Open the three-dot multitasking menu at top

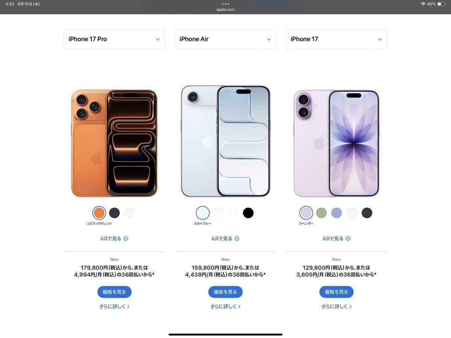[226, 4]
